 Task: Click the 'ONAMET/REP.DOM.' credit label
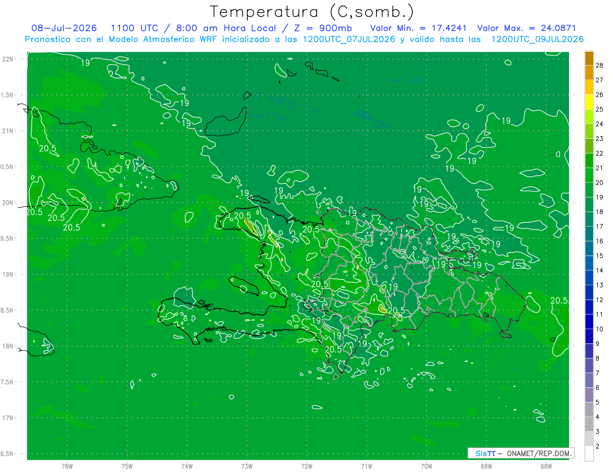click(x=538, y=453)
